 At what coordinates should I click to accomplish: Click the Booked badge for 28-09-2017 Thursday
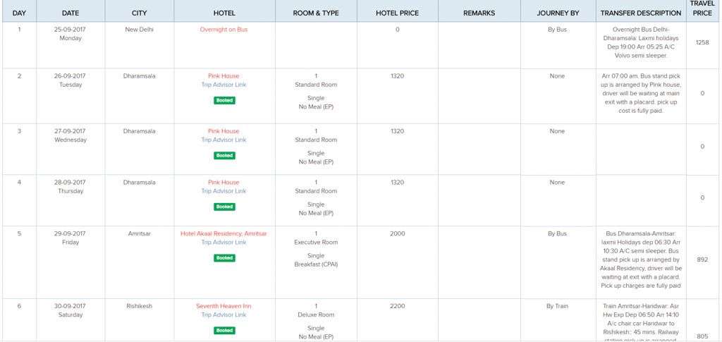tap(224, 207)
